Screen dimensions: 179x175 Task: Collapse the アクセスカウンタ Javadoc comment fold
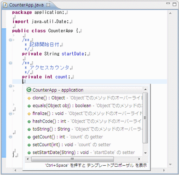(11, 63)
